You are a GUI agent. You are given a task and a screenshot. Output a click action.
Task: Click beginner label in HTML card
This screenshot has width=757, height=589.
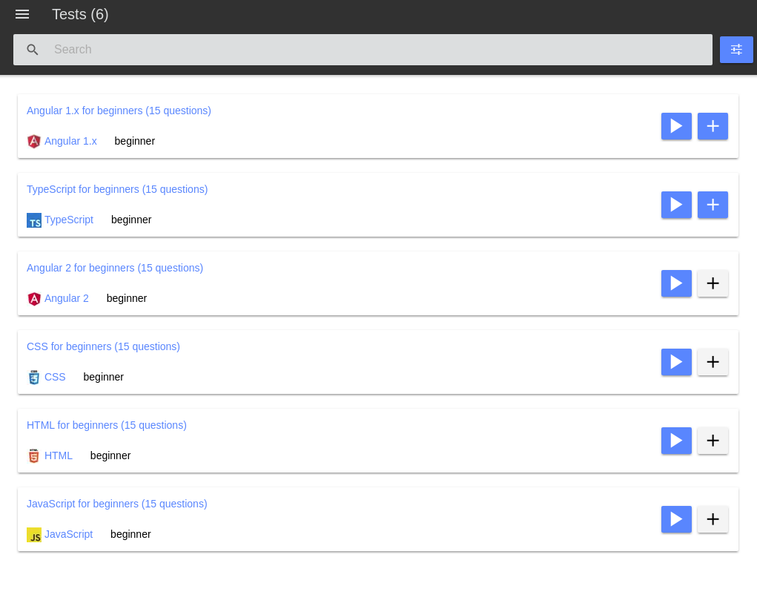110,455
